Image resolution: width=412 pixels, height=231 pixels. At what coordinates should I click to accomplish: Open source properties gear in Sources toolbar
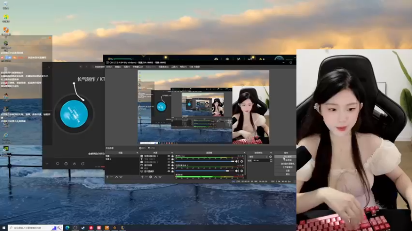[150, 177]
